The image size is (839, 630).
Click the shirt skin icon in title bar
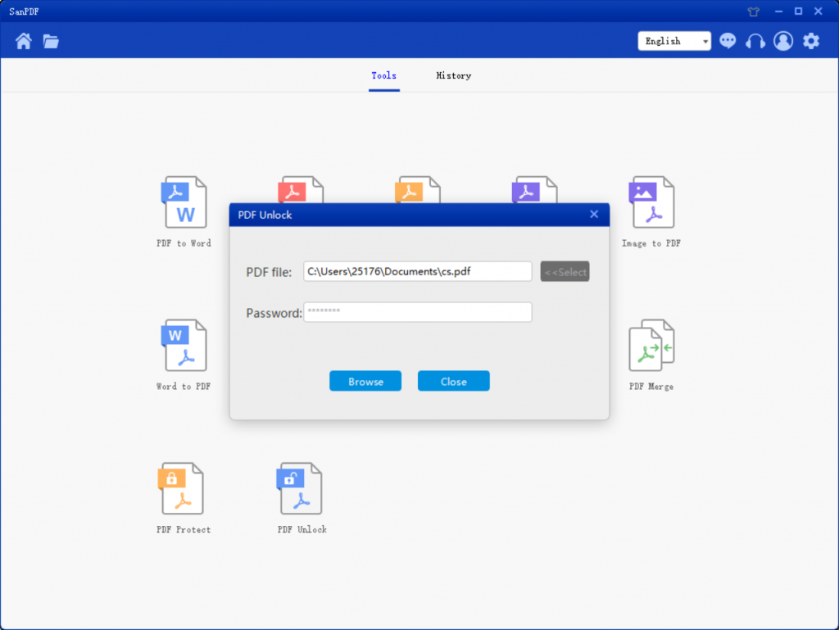pos(754,11)
